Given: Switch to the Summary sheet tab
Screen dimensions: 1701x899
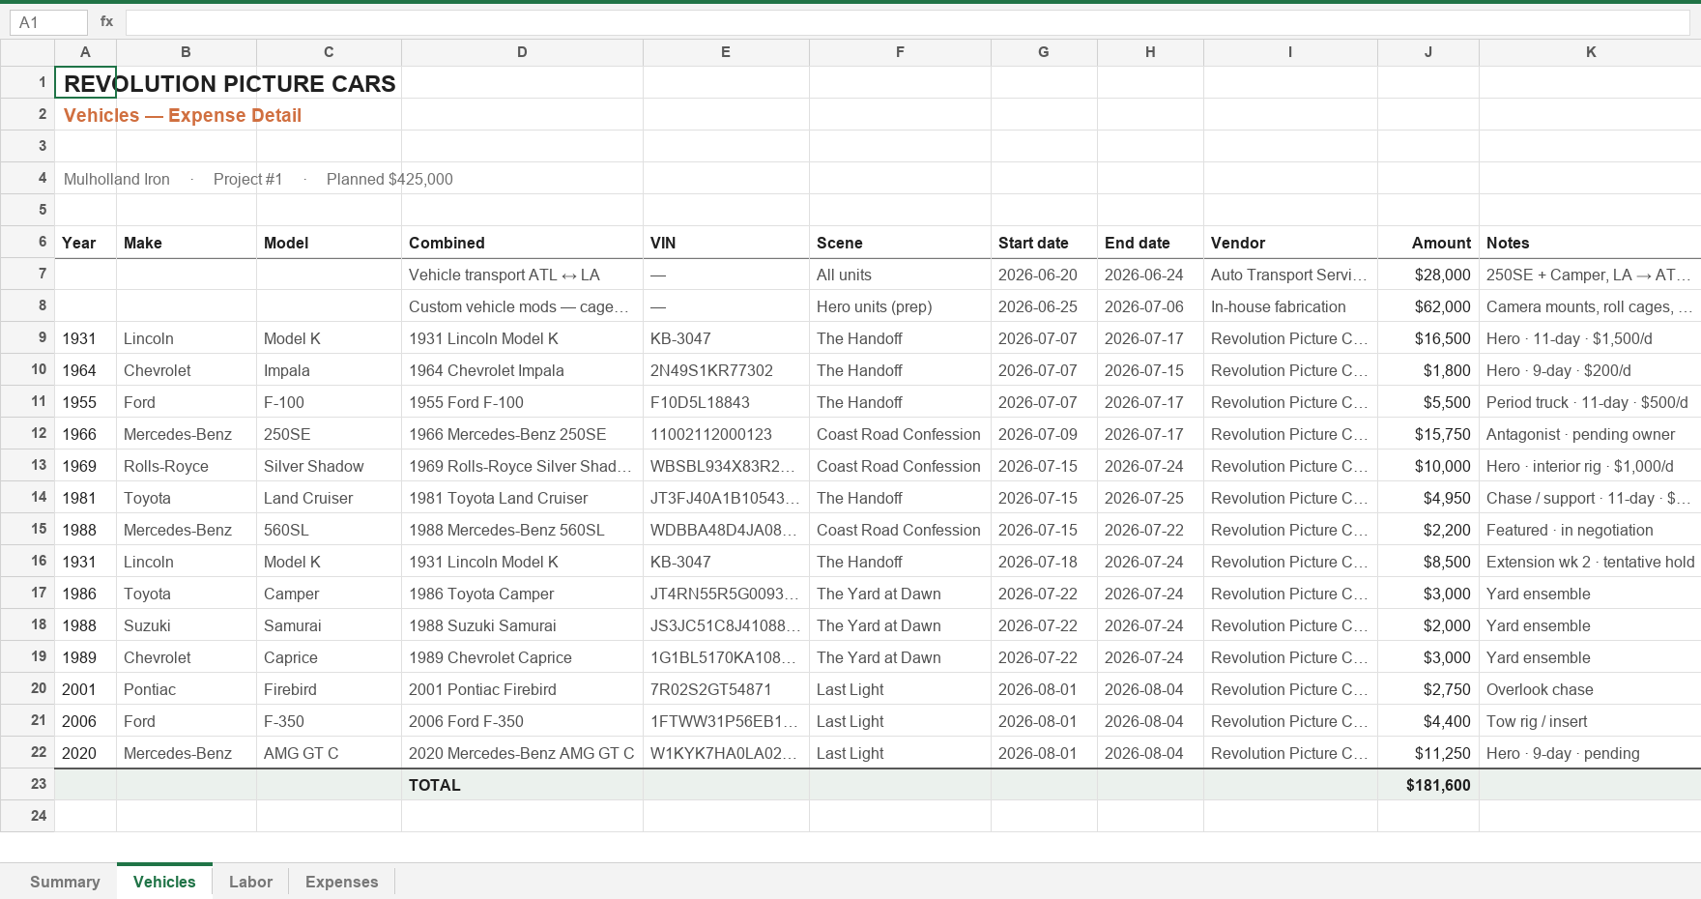Looking at the screenshot, I should (65, 882).
